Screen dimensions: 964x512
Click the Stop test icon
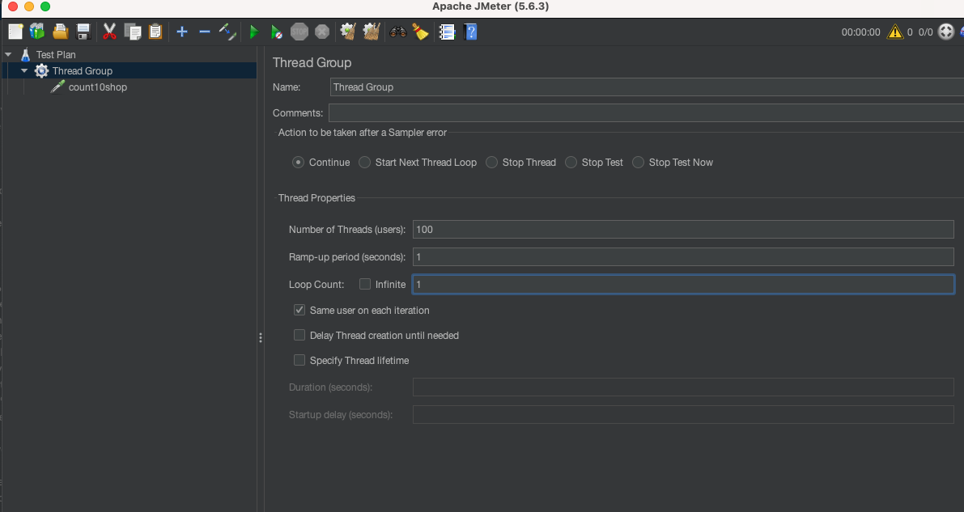299,32
